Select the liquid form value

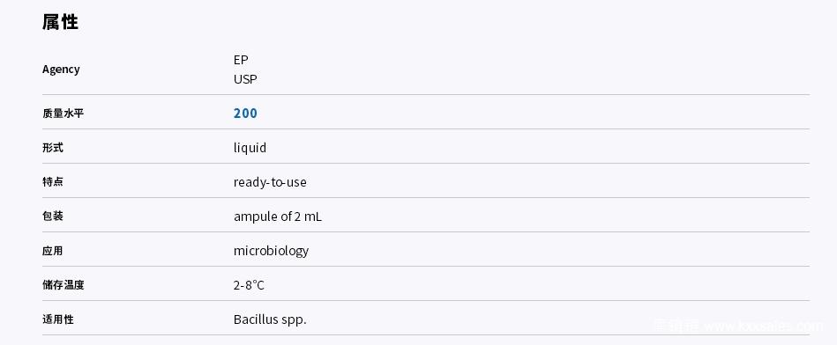pyautogui.click(x=250, y=148)
